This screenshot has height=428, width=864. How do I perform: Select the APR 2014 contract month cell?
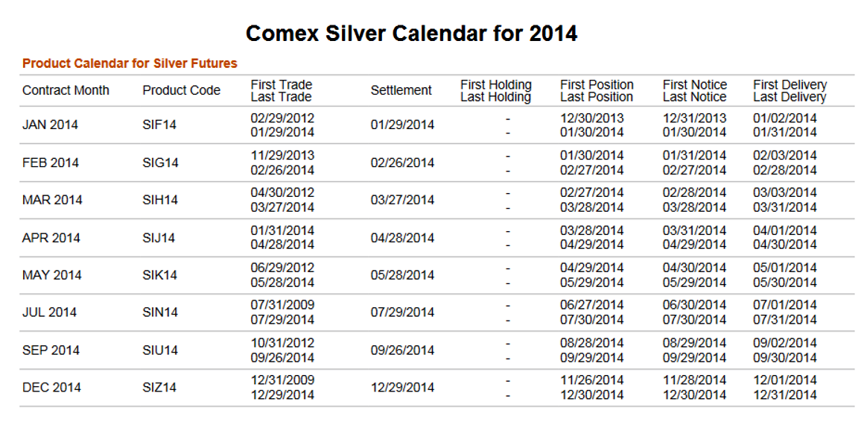(51, 238)
